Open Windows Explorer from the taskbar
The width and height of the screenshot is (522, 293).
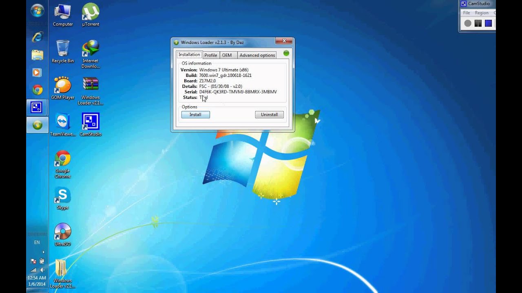point(37,55)
